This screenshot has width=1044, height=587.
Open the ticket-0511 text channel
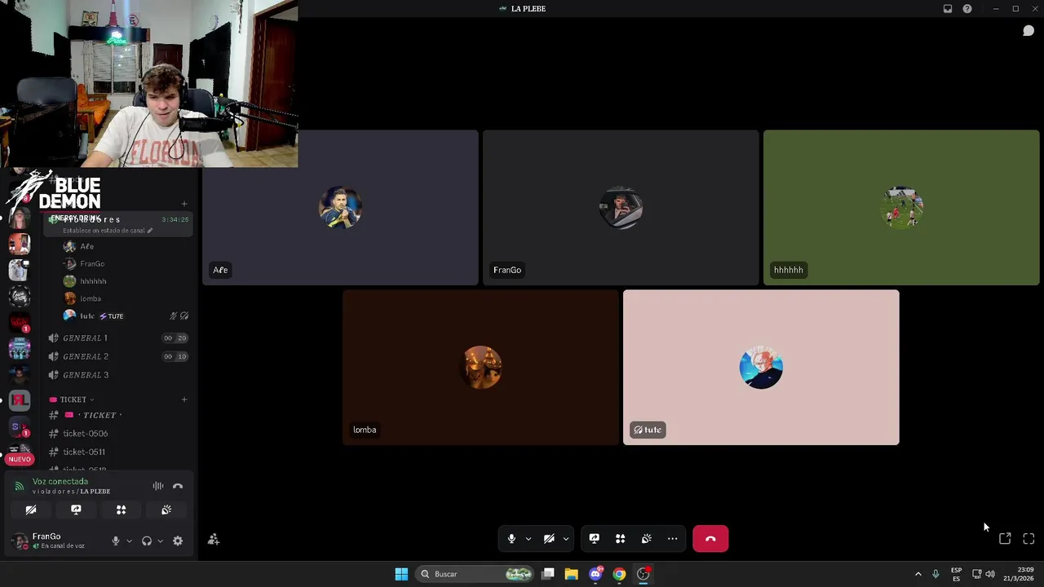[x=117, y=452]
